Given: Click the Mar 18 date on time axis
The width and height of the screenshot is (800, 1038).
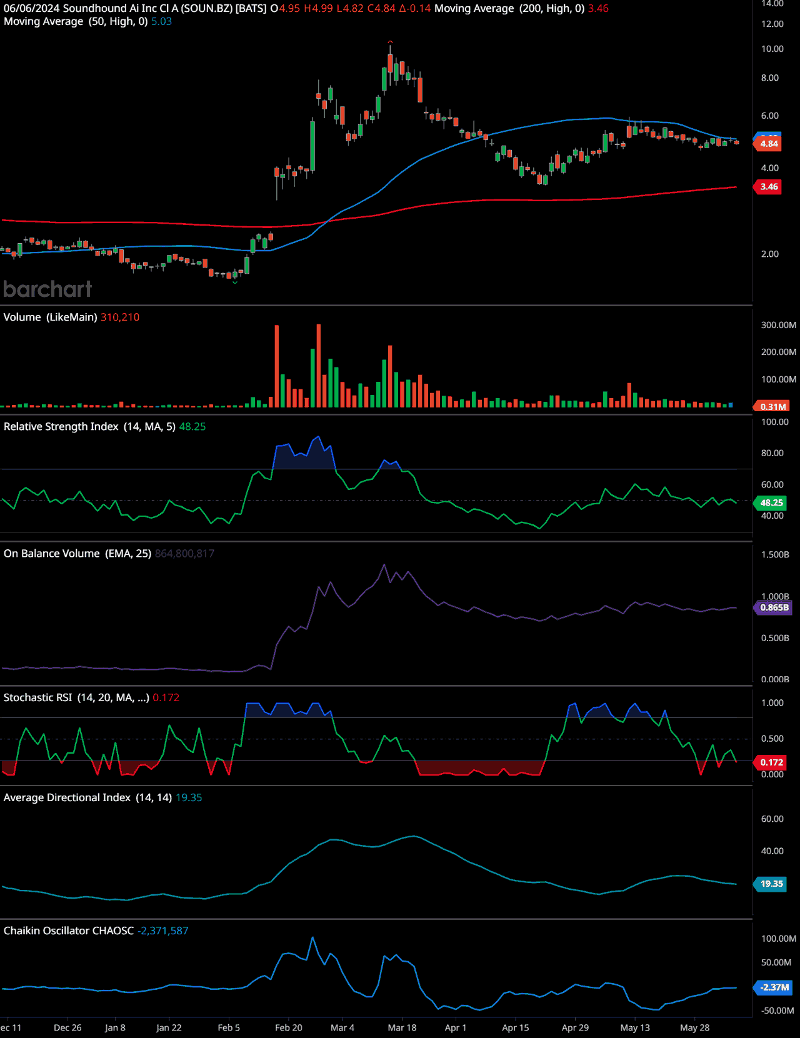Looking at the screenshot, I should tap(402, 1028).
